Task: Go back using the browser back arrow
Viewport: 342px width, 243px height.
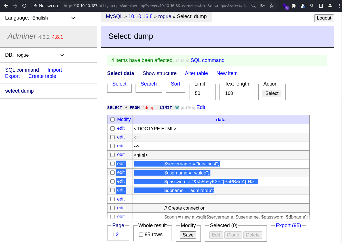Action: coord(6,6)
